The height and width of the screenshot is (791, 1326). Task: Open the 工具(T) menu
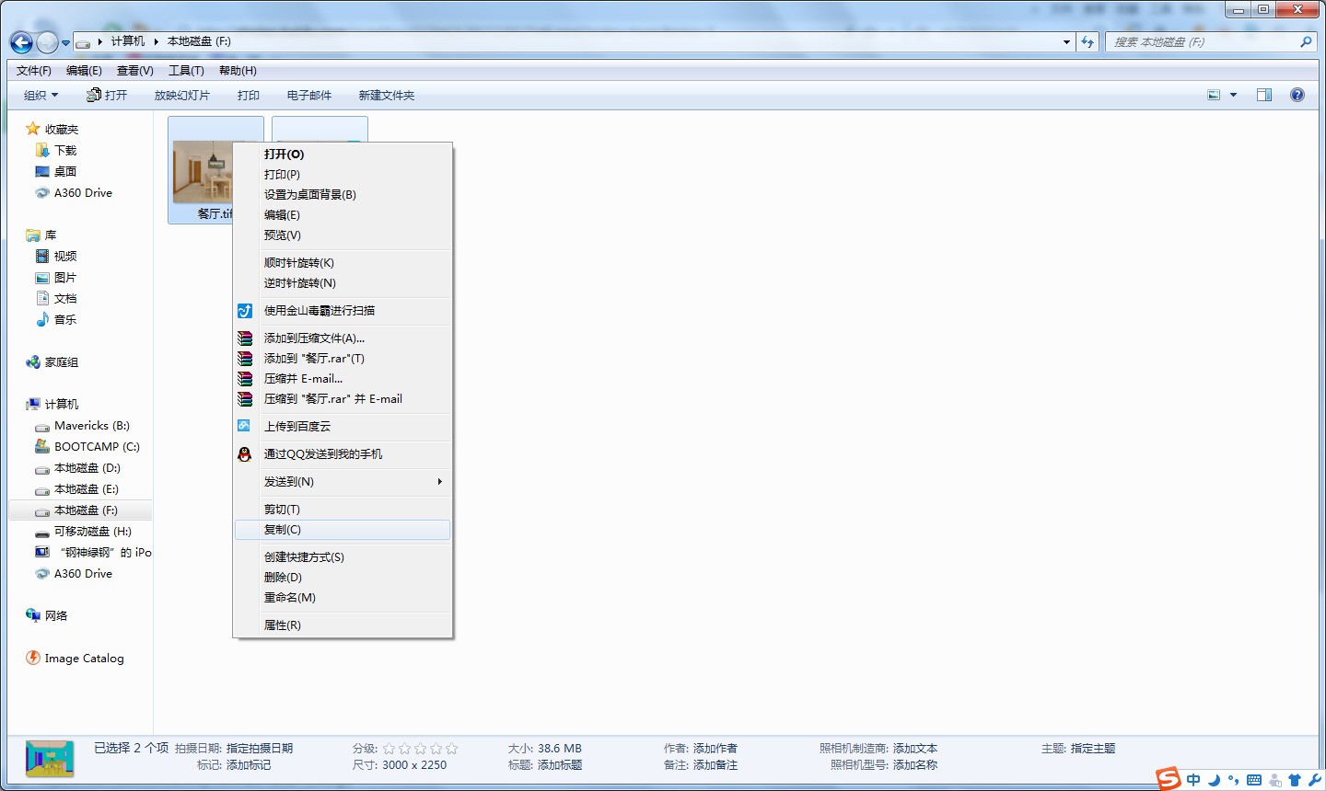186,71
